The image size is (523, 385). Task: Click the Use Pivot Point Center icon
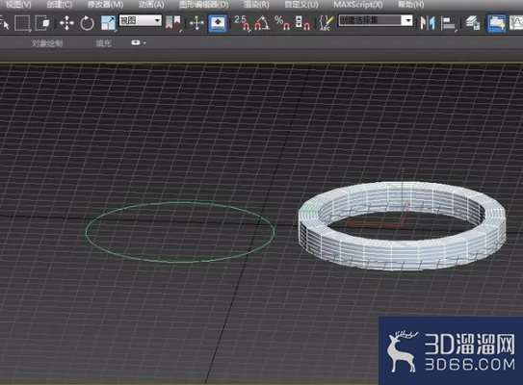click(173, 23)
